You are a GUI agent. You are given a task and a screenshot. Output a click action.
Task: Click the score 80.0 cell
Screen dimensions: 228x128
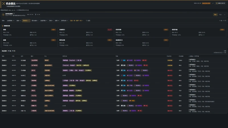[180, 86]
